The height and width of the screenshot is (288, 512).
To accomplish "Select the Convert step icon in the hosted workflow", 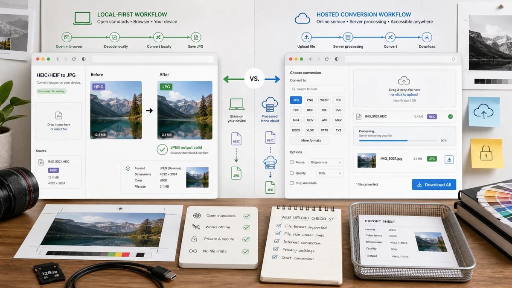I will coord(390,37).
